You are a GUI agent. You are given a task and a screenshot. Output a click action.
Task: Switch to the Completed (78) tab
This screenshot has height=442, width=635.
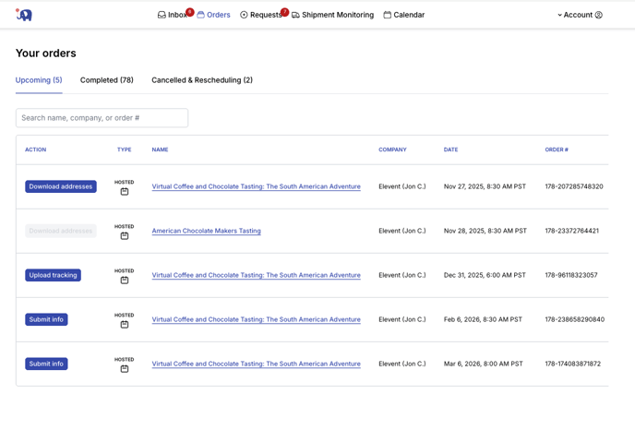tap(106, 80)
